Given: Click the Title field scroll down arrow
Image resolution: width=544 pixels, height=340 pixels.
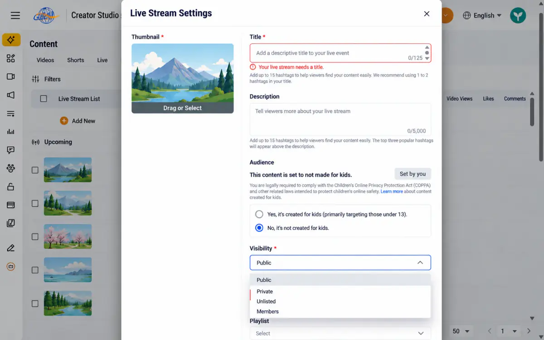Looking at the screenshot, I should 427,58.
